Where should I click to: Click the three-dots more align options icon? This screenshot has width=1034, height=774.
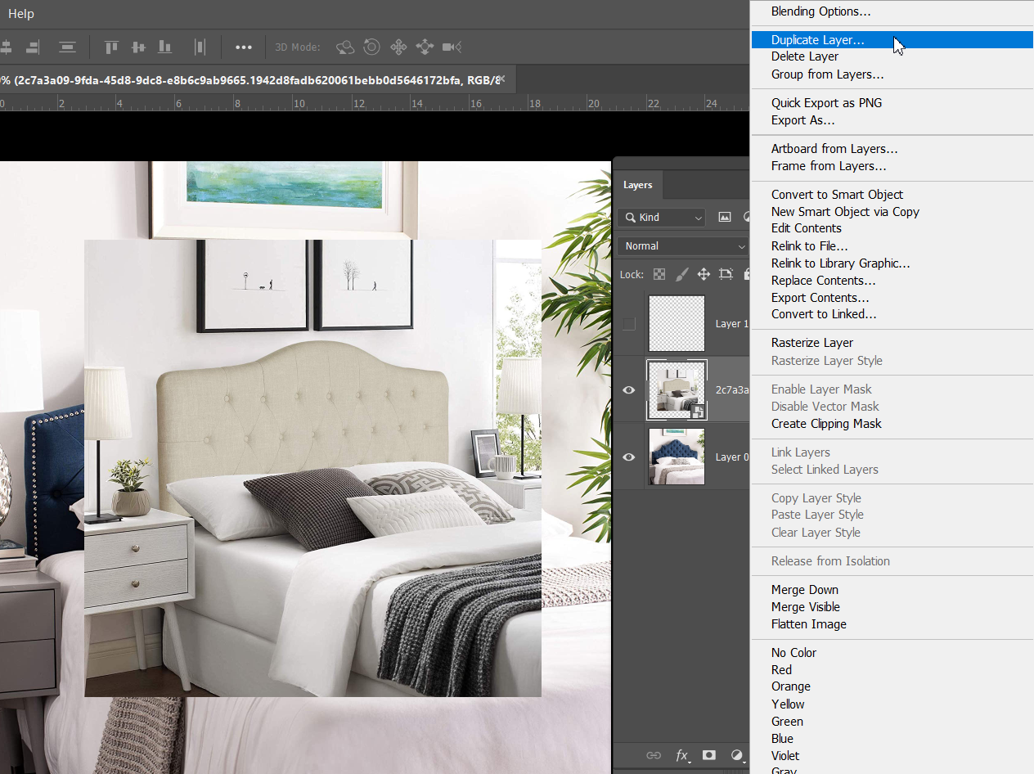(243, 47)
